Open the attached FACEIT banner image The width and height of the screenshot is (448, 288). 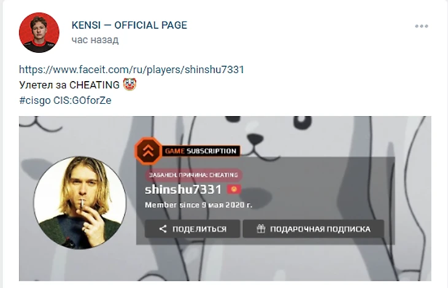[x=225, y=198]
